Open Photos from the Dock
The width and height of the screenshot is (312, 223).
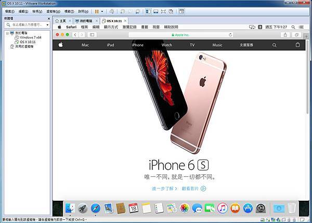coord(185,208)
